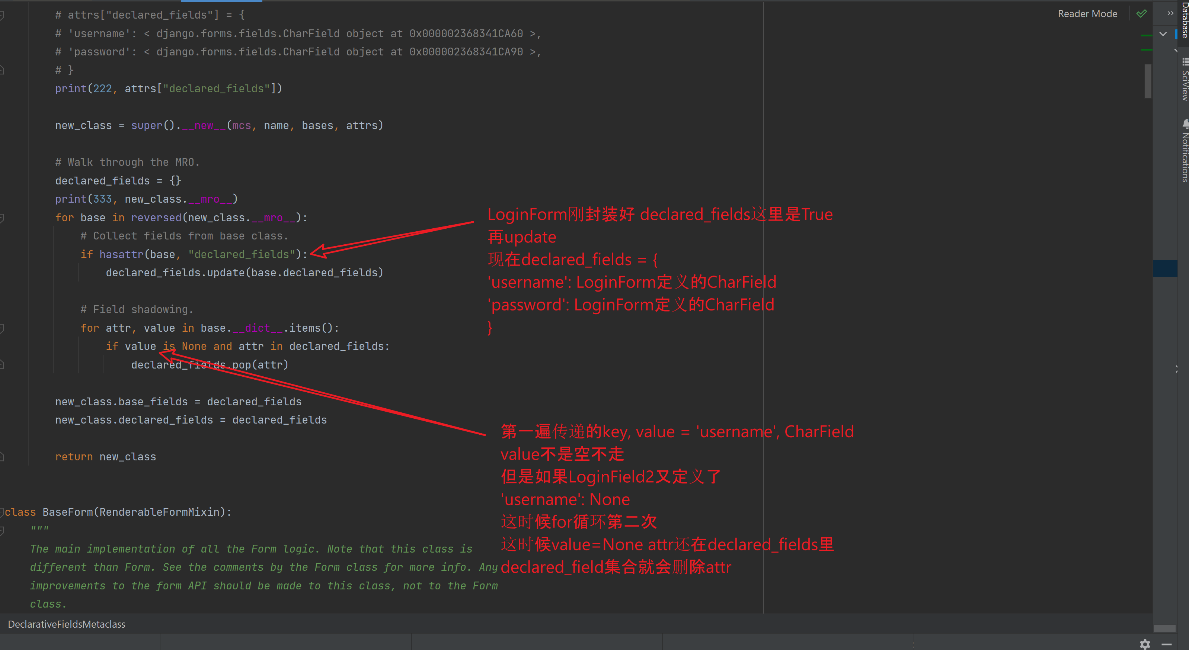
Task: Click the SciView grid icon
Action: (x=1185, y=62)
